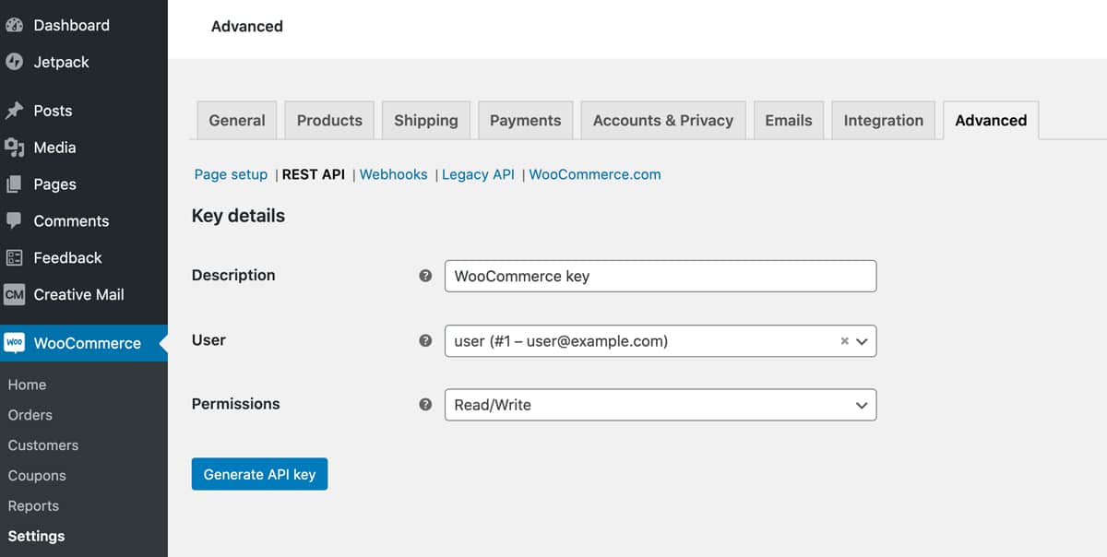
Task: Select WooCommerce in the sidebar
Action: coord(84,343)
